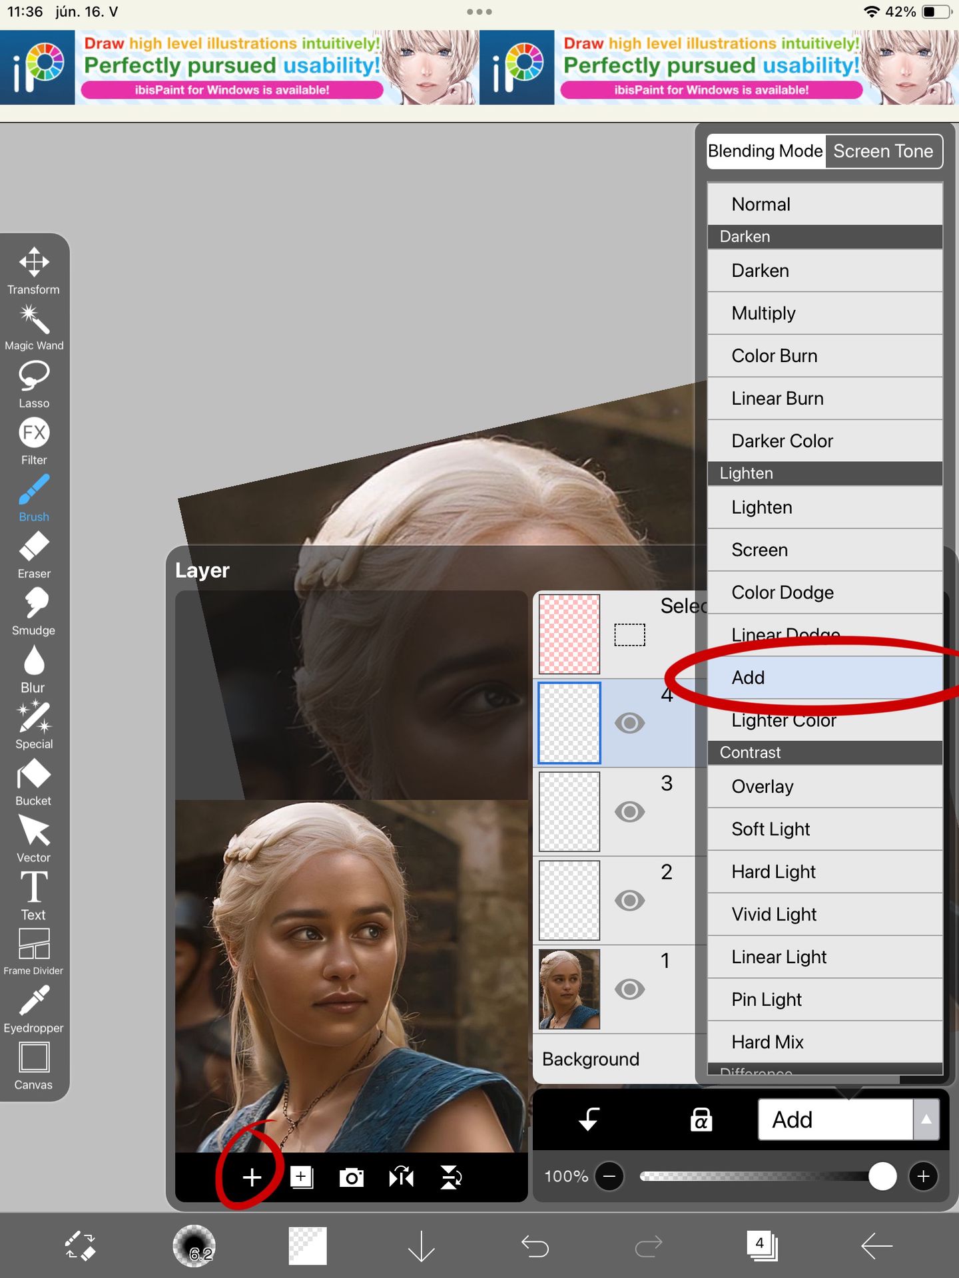Select the Eyedropper tool
The image size is (959, 1278).
point(34,1010)
